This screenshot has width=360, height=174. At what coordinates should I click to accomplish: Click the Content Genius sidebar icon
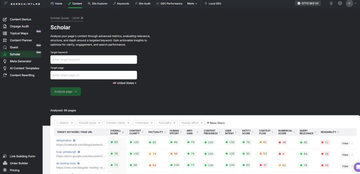click(x=5, y=20)
